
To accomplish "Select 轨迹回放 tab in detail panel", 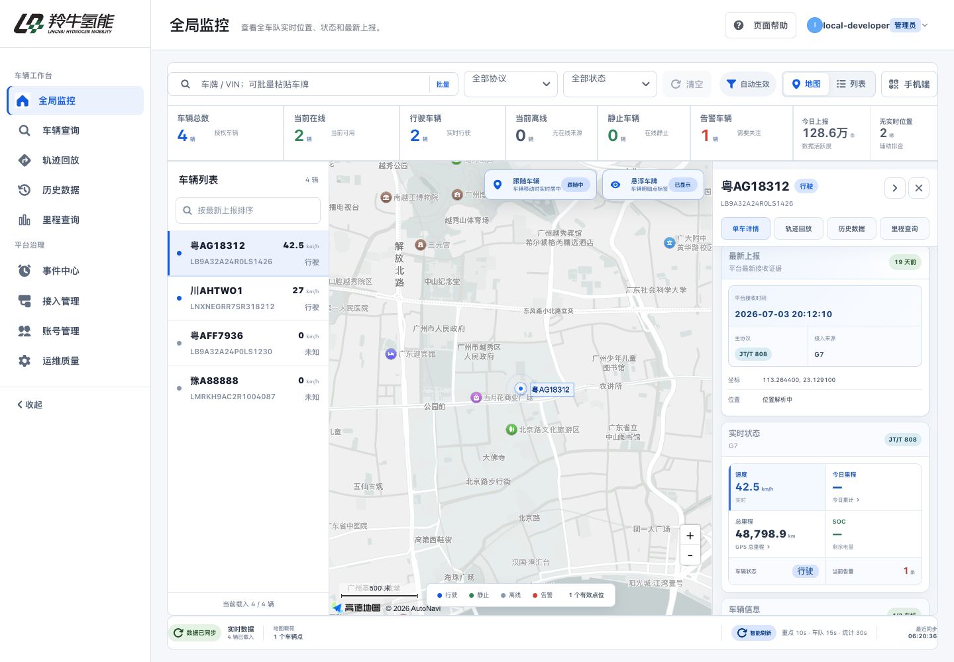I will pos(798,228).
